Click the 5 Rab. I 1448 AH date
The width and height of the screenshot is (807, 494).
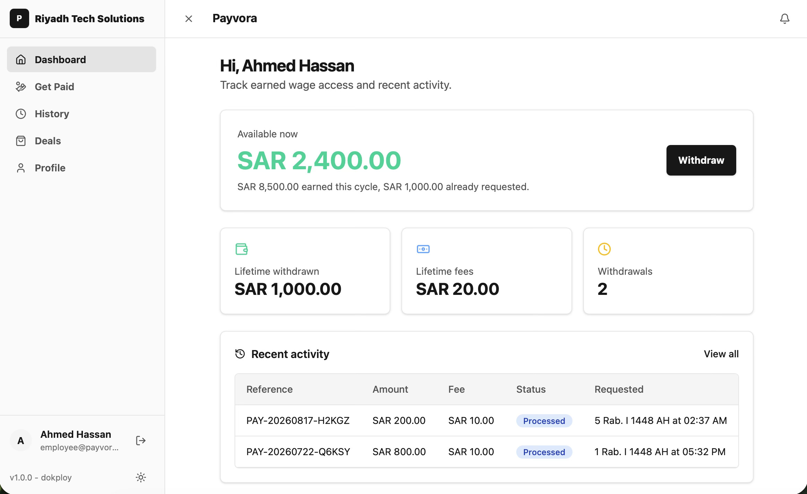pyautogui.click(x=660, y=420)
